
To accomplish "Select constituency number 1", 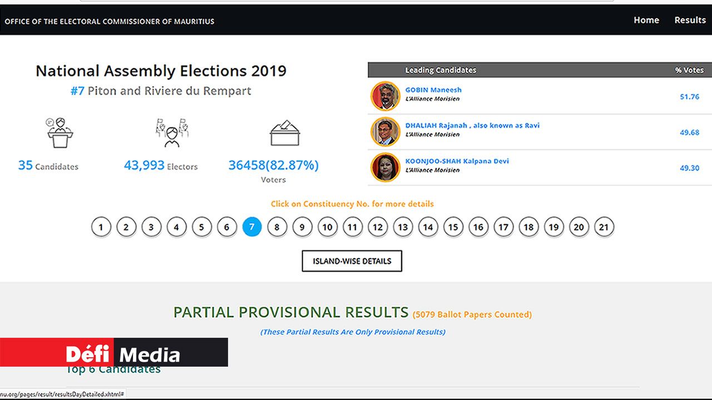I will pos(101,227).
